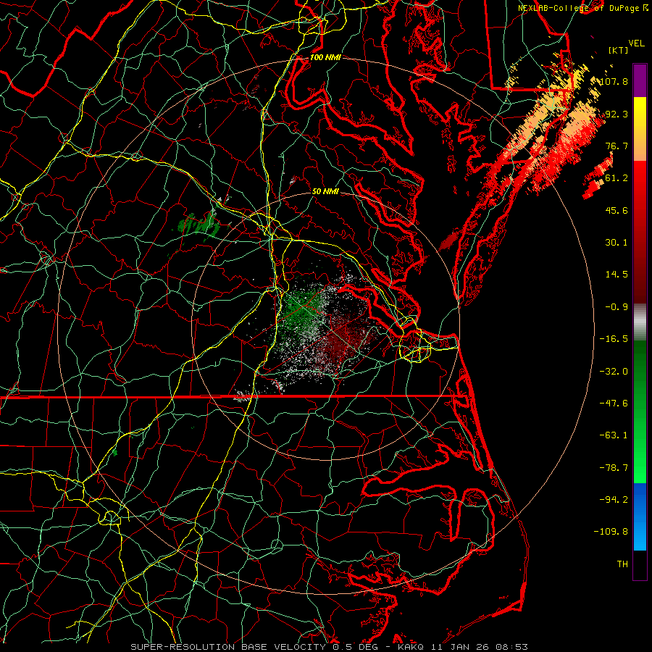Screen dimensions: 652x652
Task: Click the 0.5 DEG elevation in caption
Action: [x=354, y=647]
